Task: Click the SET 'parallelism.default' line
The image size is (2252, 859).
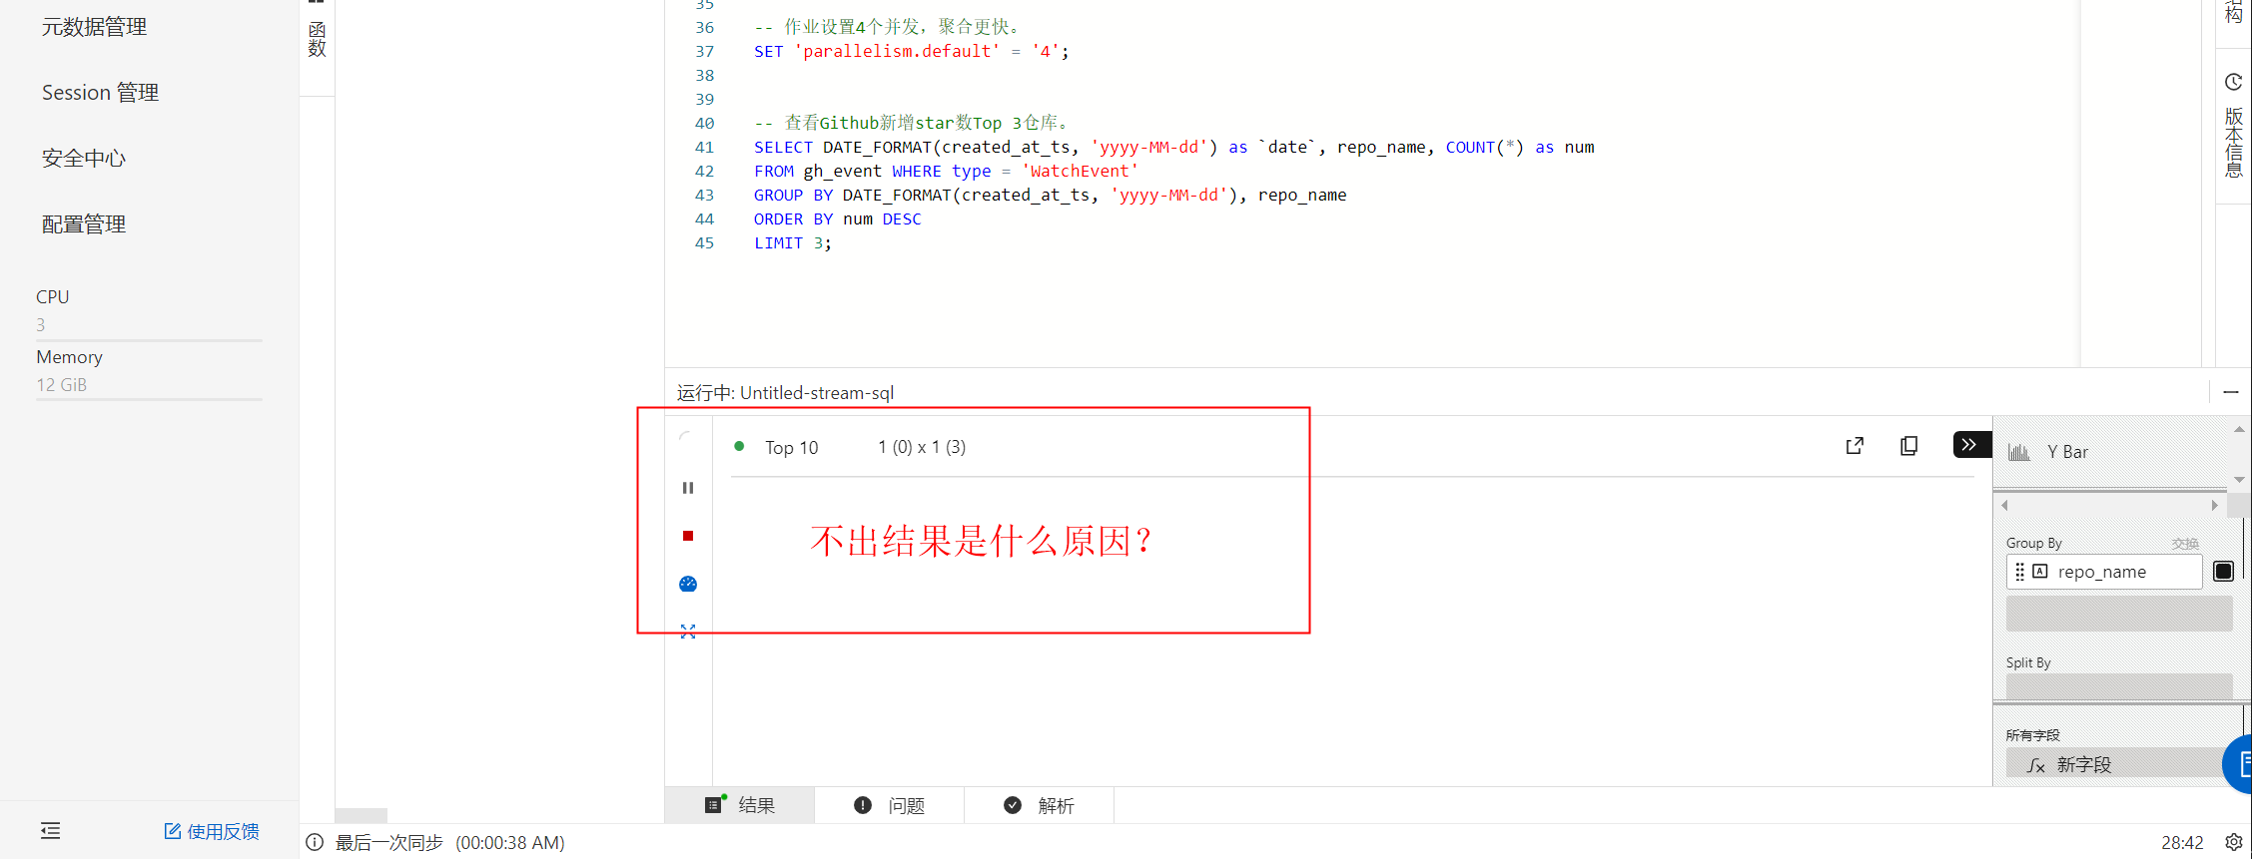Action: click(x=911, y=51)
